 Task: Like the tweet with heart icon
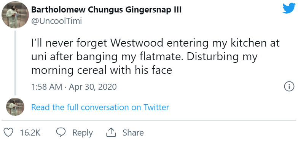[x=8, y=133]
